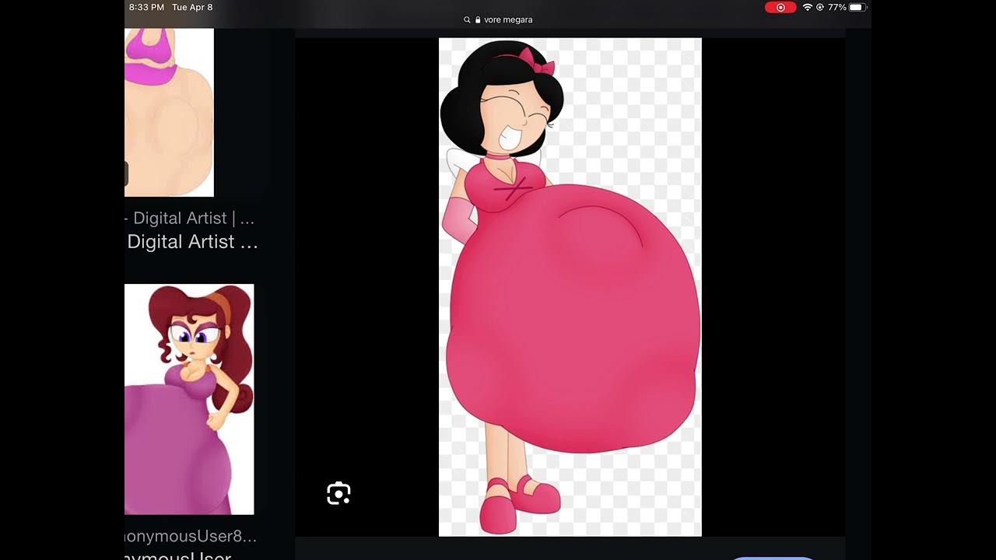Tap the '77%' battery percentage text
The image size is (996, 560).
click(837, 7)
